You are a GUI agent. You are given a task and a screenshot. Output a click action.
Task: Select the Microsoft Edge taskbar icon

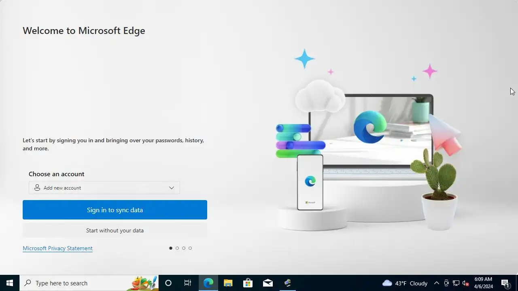tap(208, 283)
